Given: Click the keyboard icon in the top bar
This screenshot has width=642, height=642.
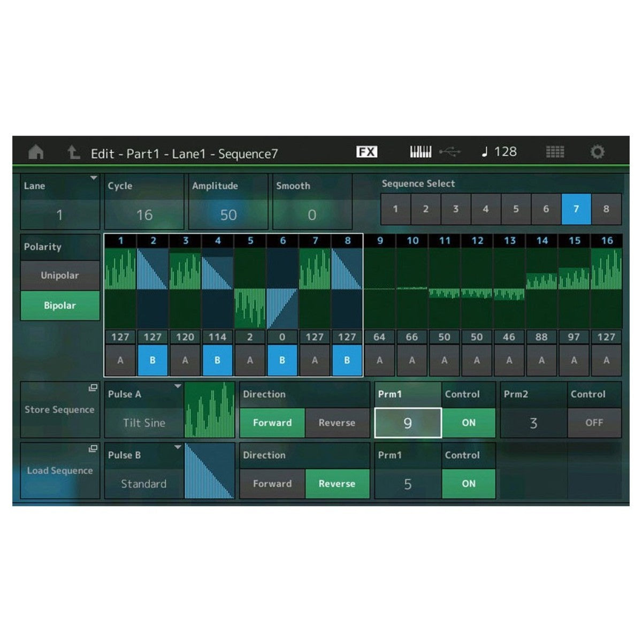Looking at the screenshot, I should (x=421, y=151).
